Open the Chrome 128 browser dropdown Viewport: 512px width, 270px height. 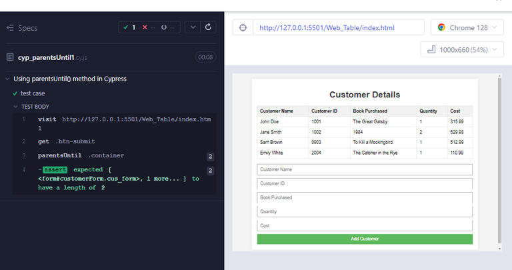(467, 27)
